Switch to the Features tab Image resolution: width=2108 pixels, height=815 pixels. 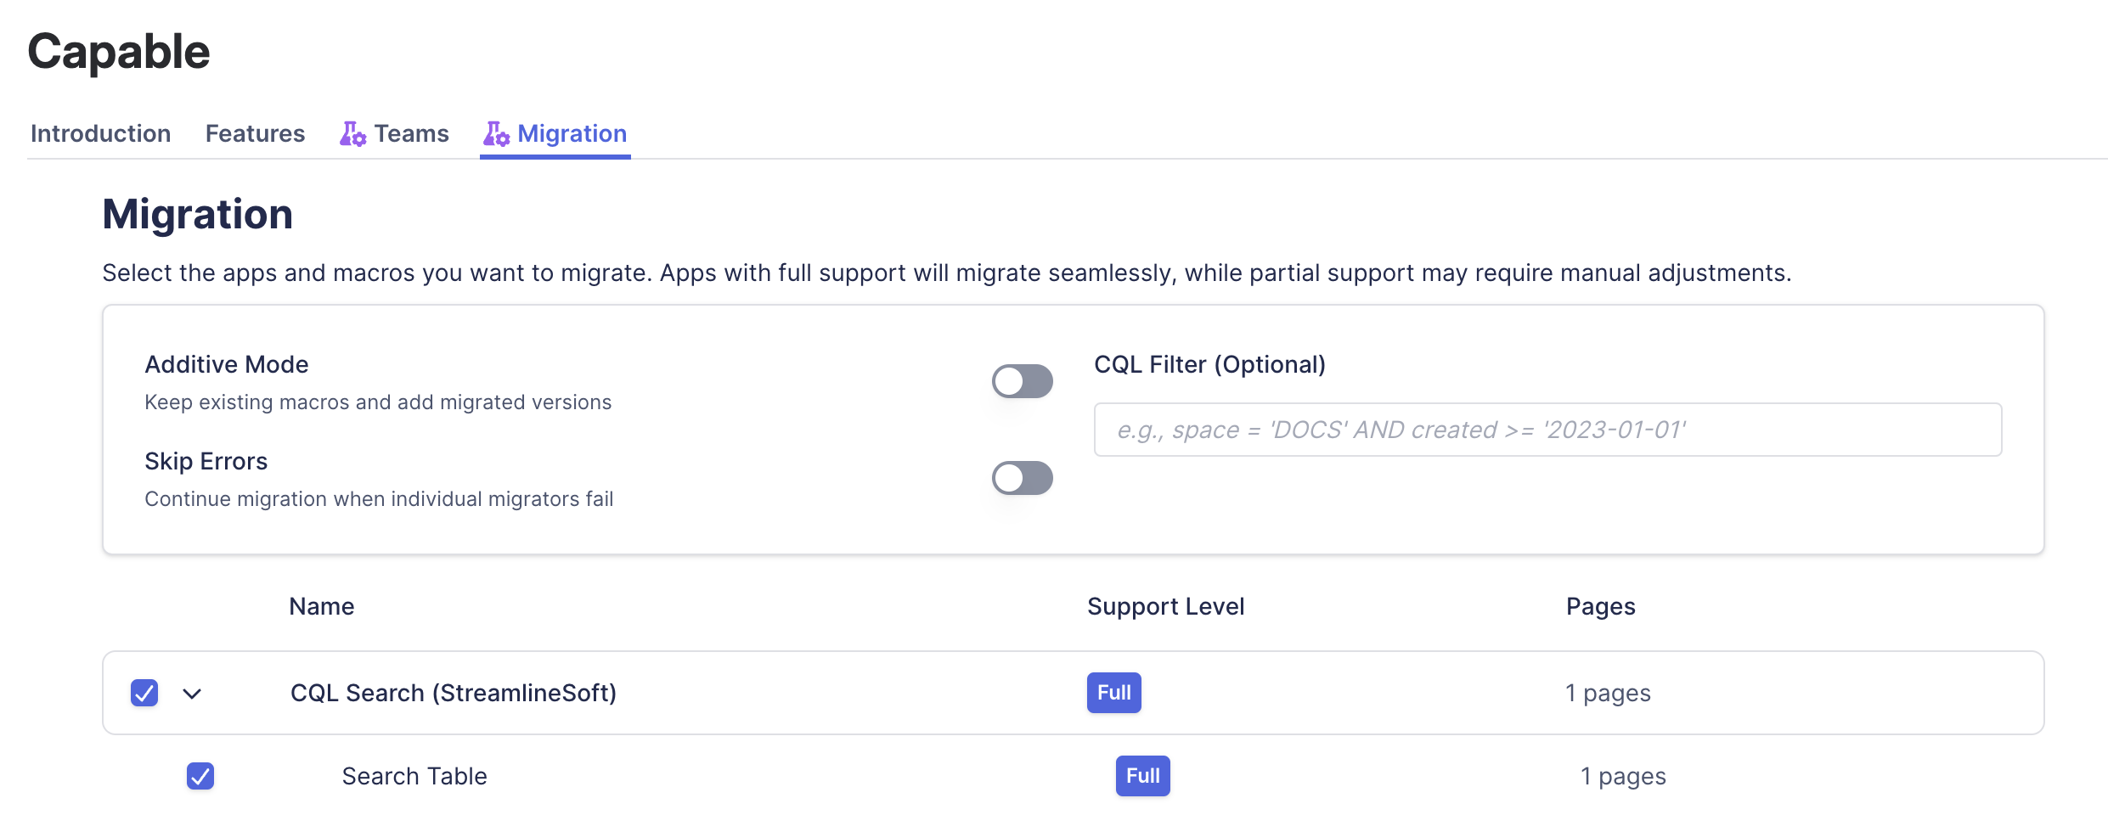point(255,134)
